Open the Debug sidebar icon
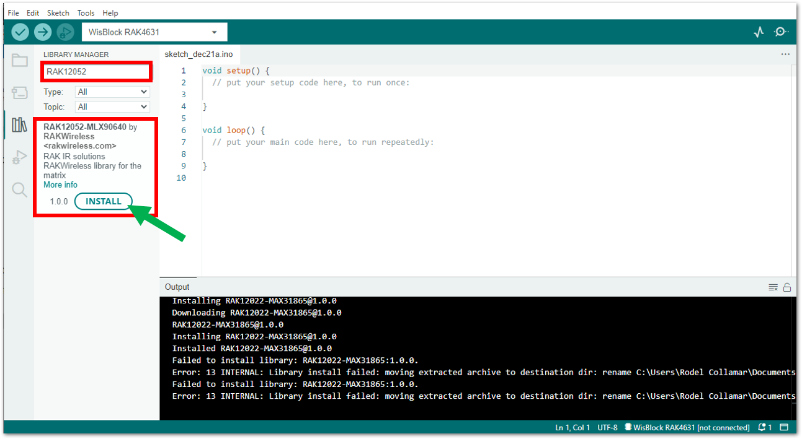 point(20,157)
